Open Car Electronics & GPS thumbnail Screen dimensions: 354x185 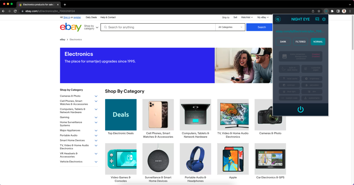(270, 159)
